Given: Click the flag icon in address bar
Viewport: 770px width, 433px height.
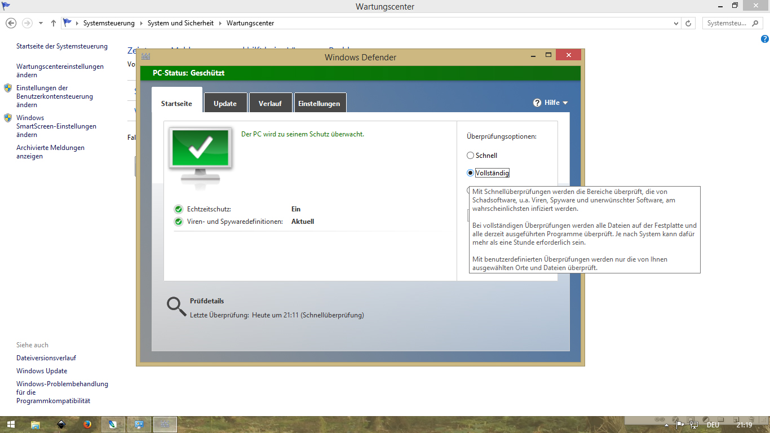Looking at the screenshot, I should click(68, 23).
